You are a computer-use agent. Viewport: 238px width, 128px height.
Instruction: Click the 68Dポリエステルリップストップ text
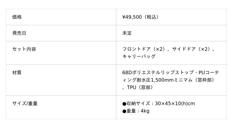[x=158, y=73]
